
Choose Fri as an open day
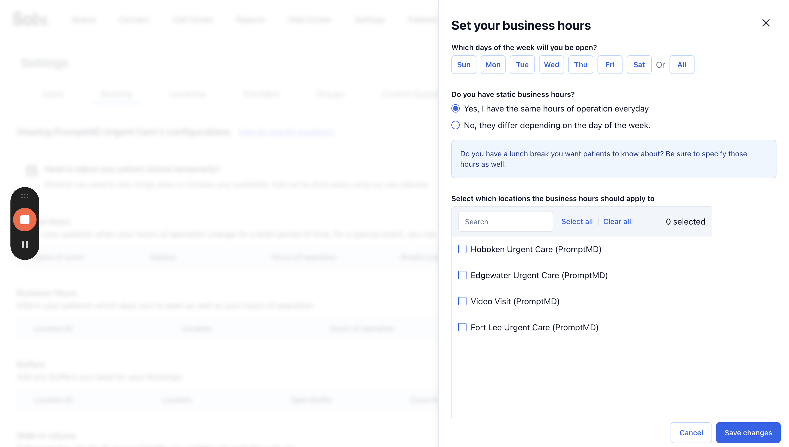coord(609,65)
